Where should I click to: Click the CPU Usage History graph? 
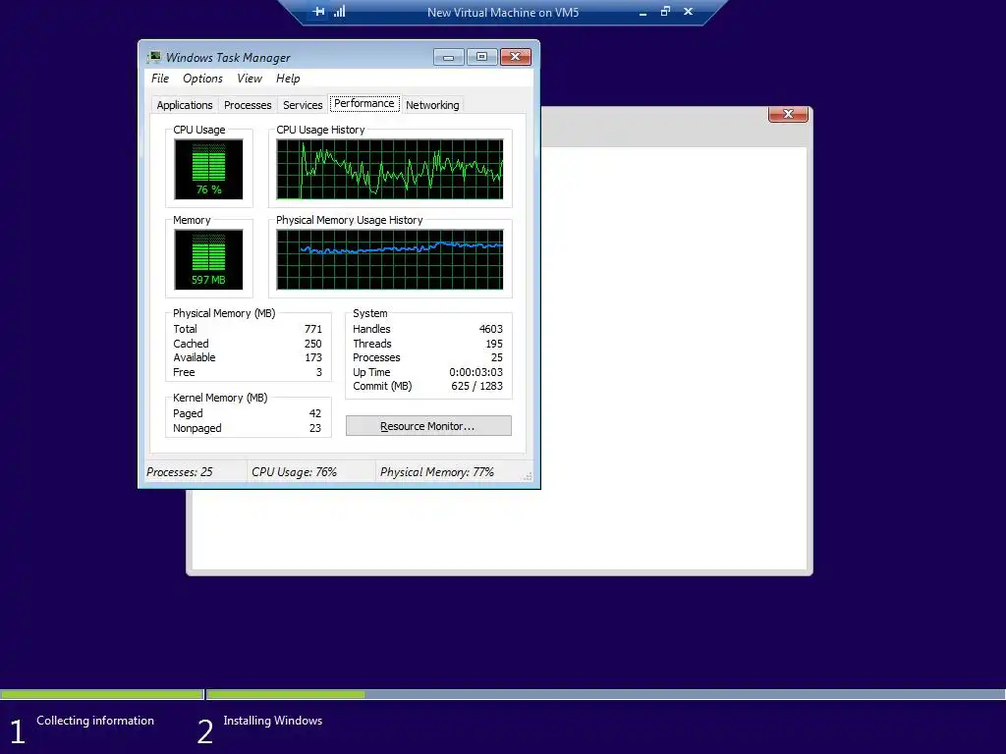[389, 169]
